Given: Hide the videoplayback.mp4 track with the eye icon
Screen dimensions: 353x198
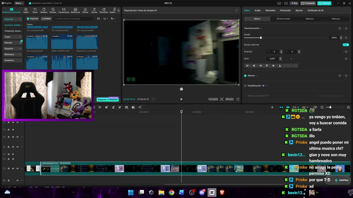Looking at the screenshot, I should point(13,169).
